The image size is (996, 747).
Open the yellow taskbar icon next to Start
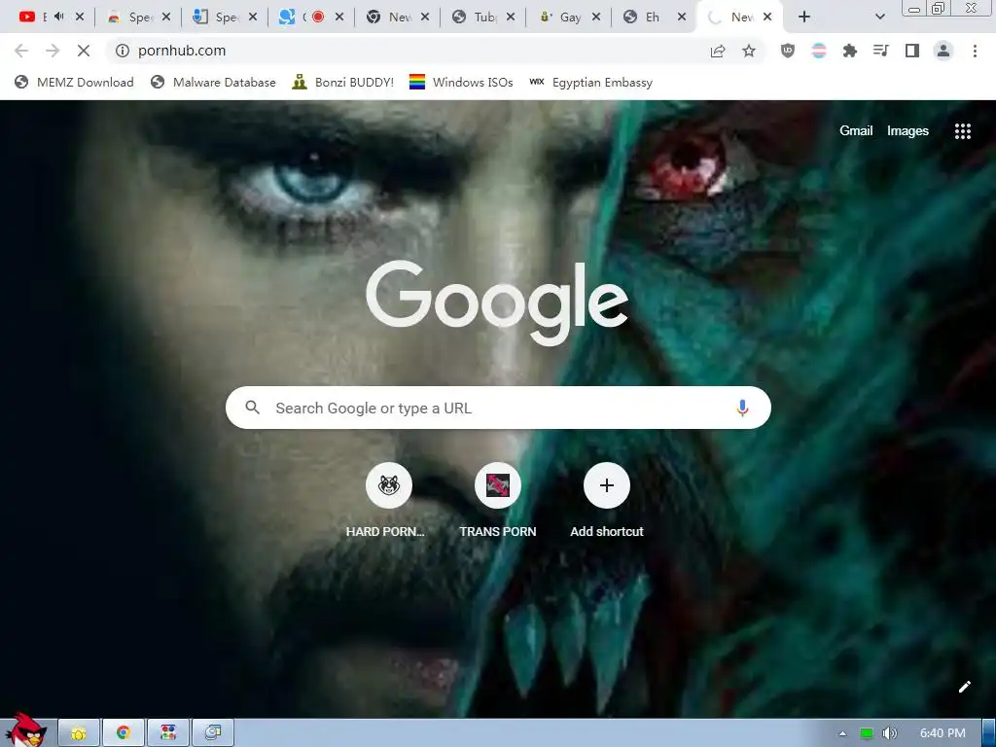79,733
